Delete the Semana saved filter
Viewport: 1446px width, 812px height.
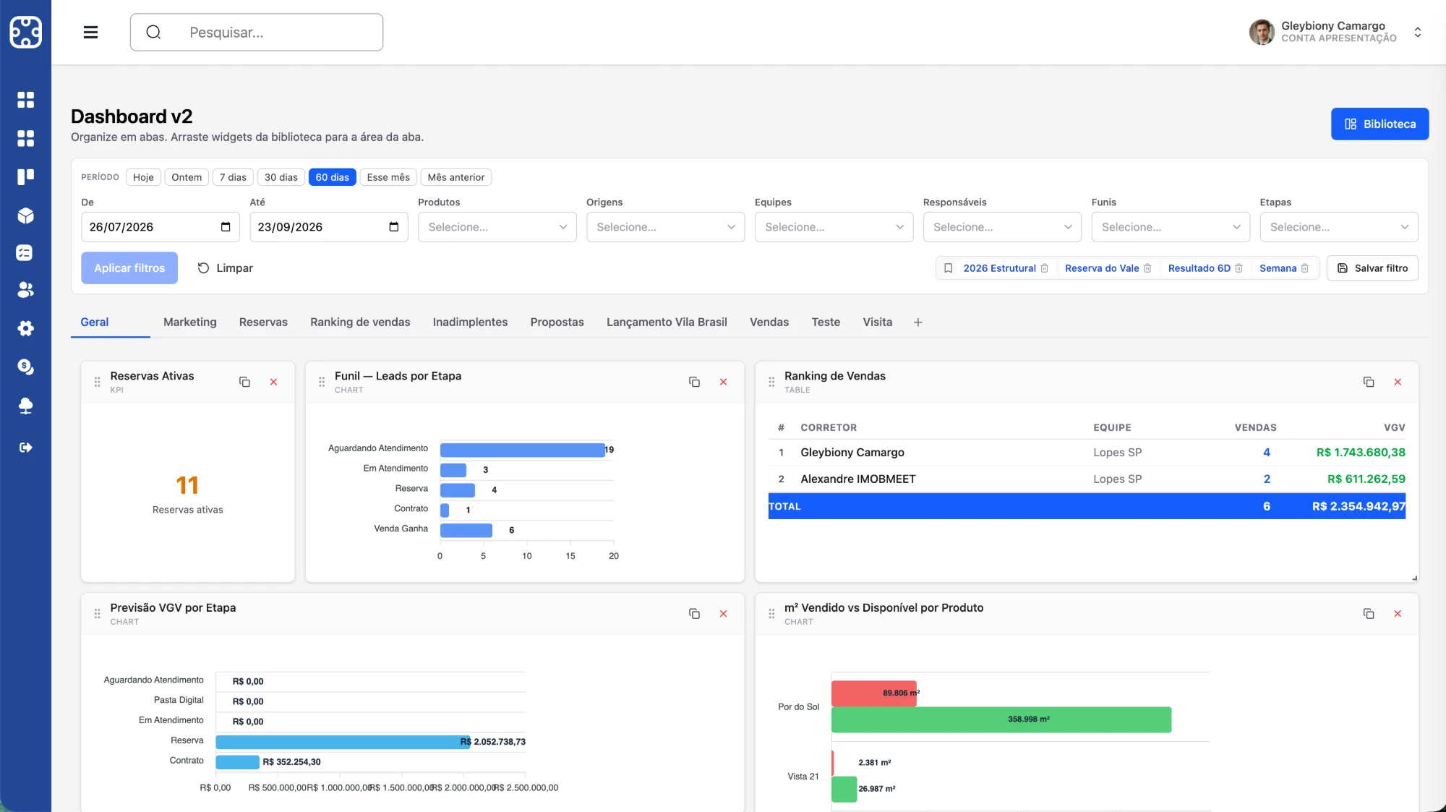pyautogui.click(x=1305, y=268)
